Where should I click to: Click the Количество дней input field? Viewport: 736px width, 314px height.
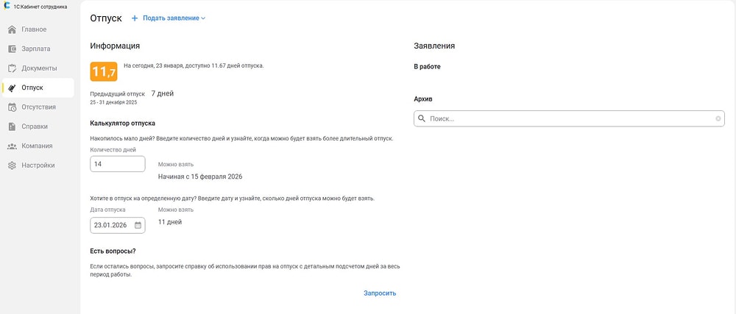(x=117, y=164)
